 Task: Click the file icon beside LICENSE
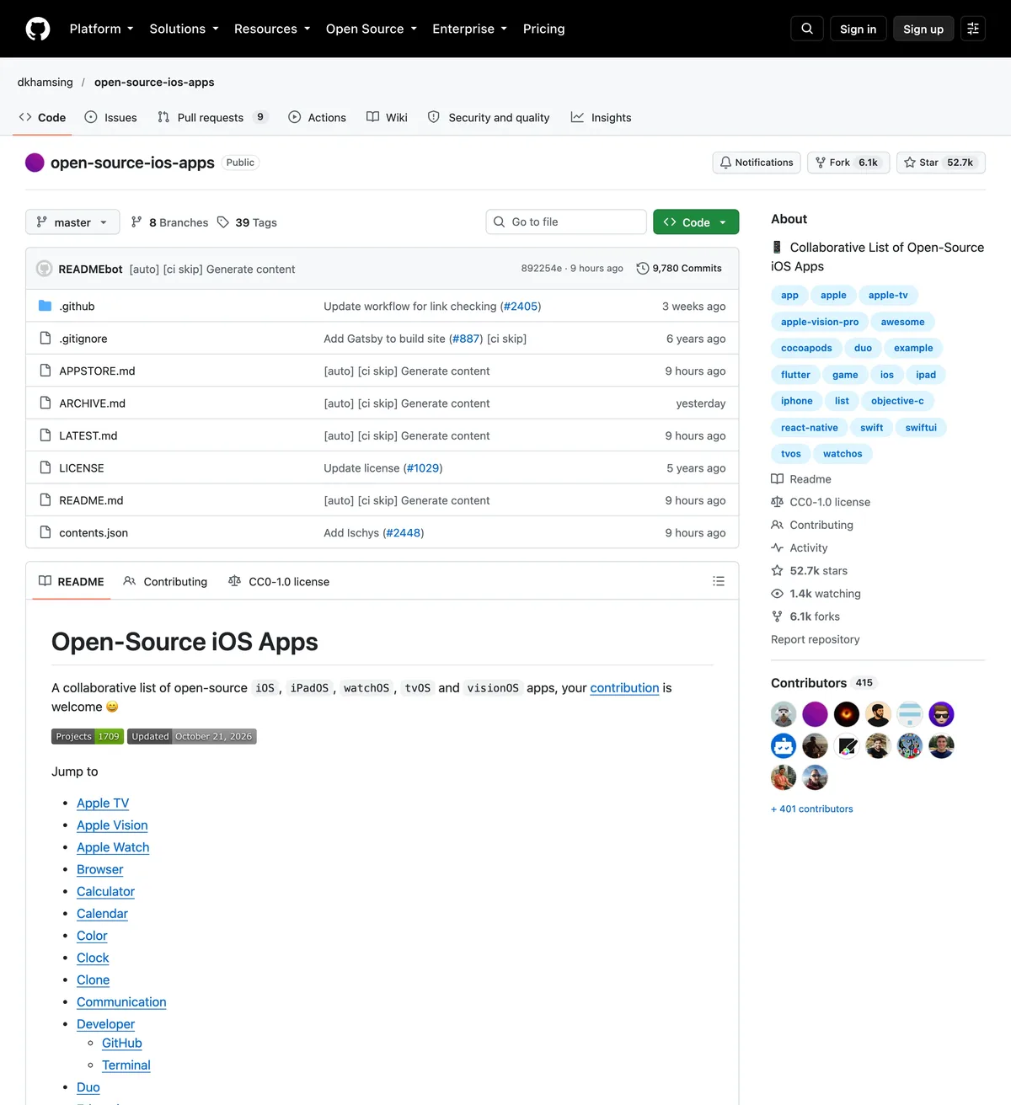coord(45,467)
